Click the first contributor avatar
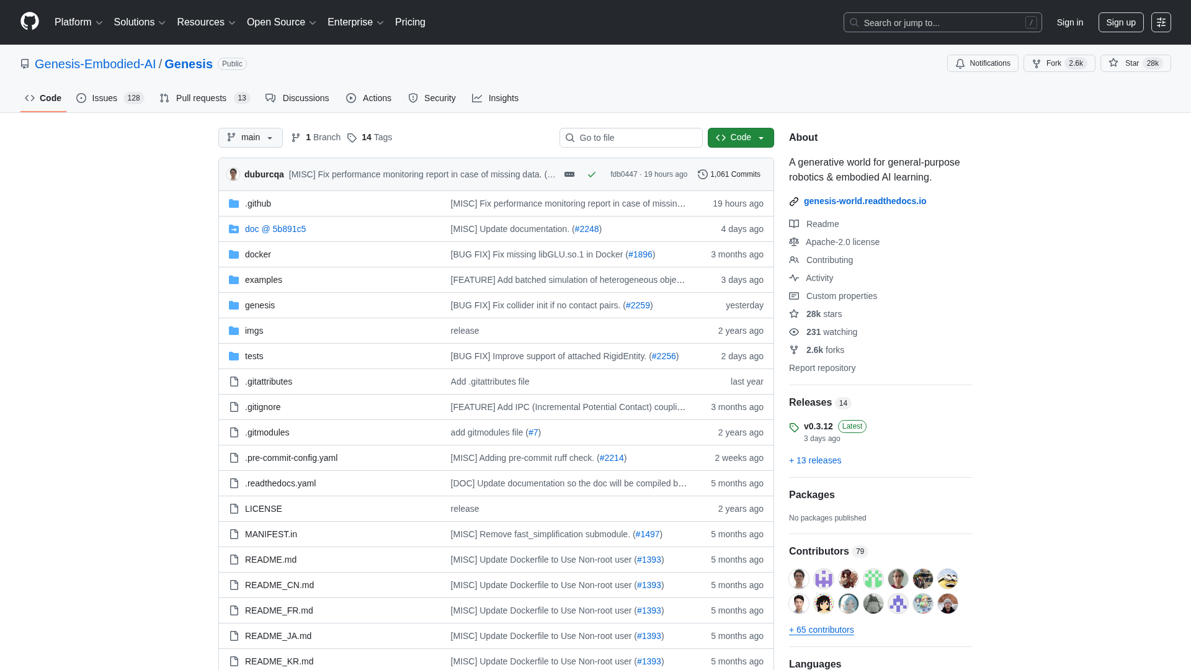1191x670 pixels. 798,579
